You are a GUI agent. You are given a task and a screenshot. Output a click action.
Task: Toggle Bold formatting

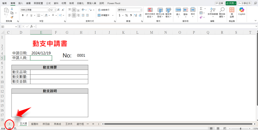pyautogui.click(x=23, y=15)
